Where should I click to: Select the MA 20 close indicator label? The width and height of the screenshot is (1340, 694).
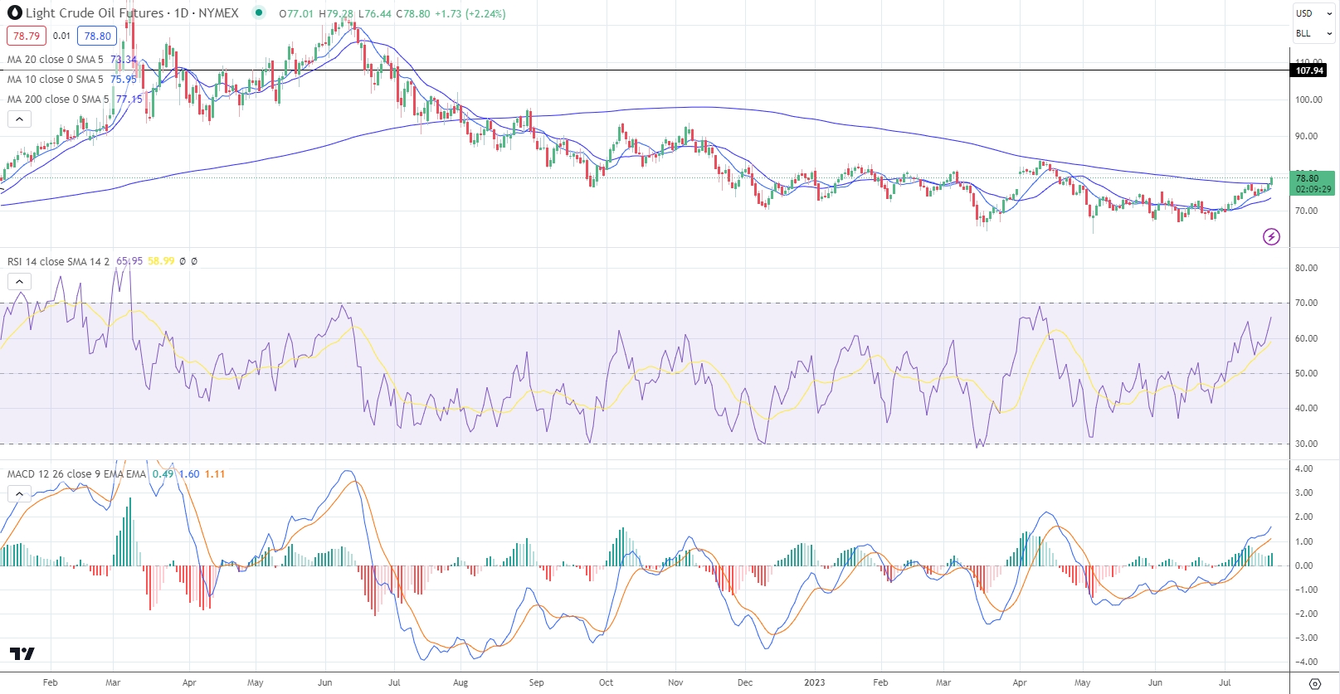(55, 60)
